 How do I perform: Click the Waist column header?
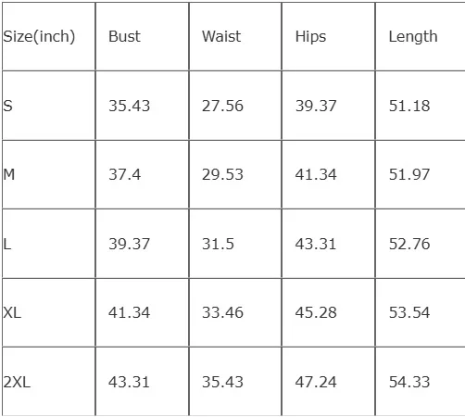pyautogui.click(x=221, y=36)
